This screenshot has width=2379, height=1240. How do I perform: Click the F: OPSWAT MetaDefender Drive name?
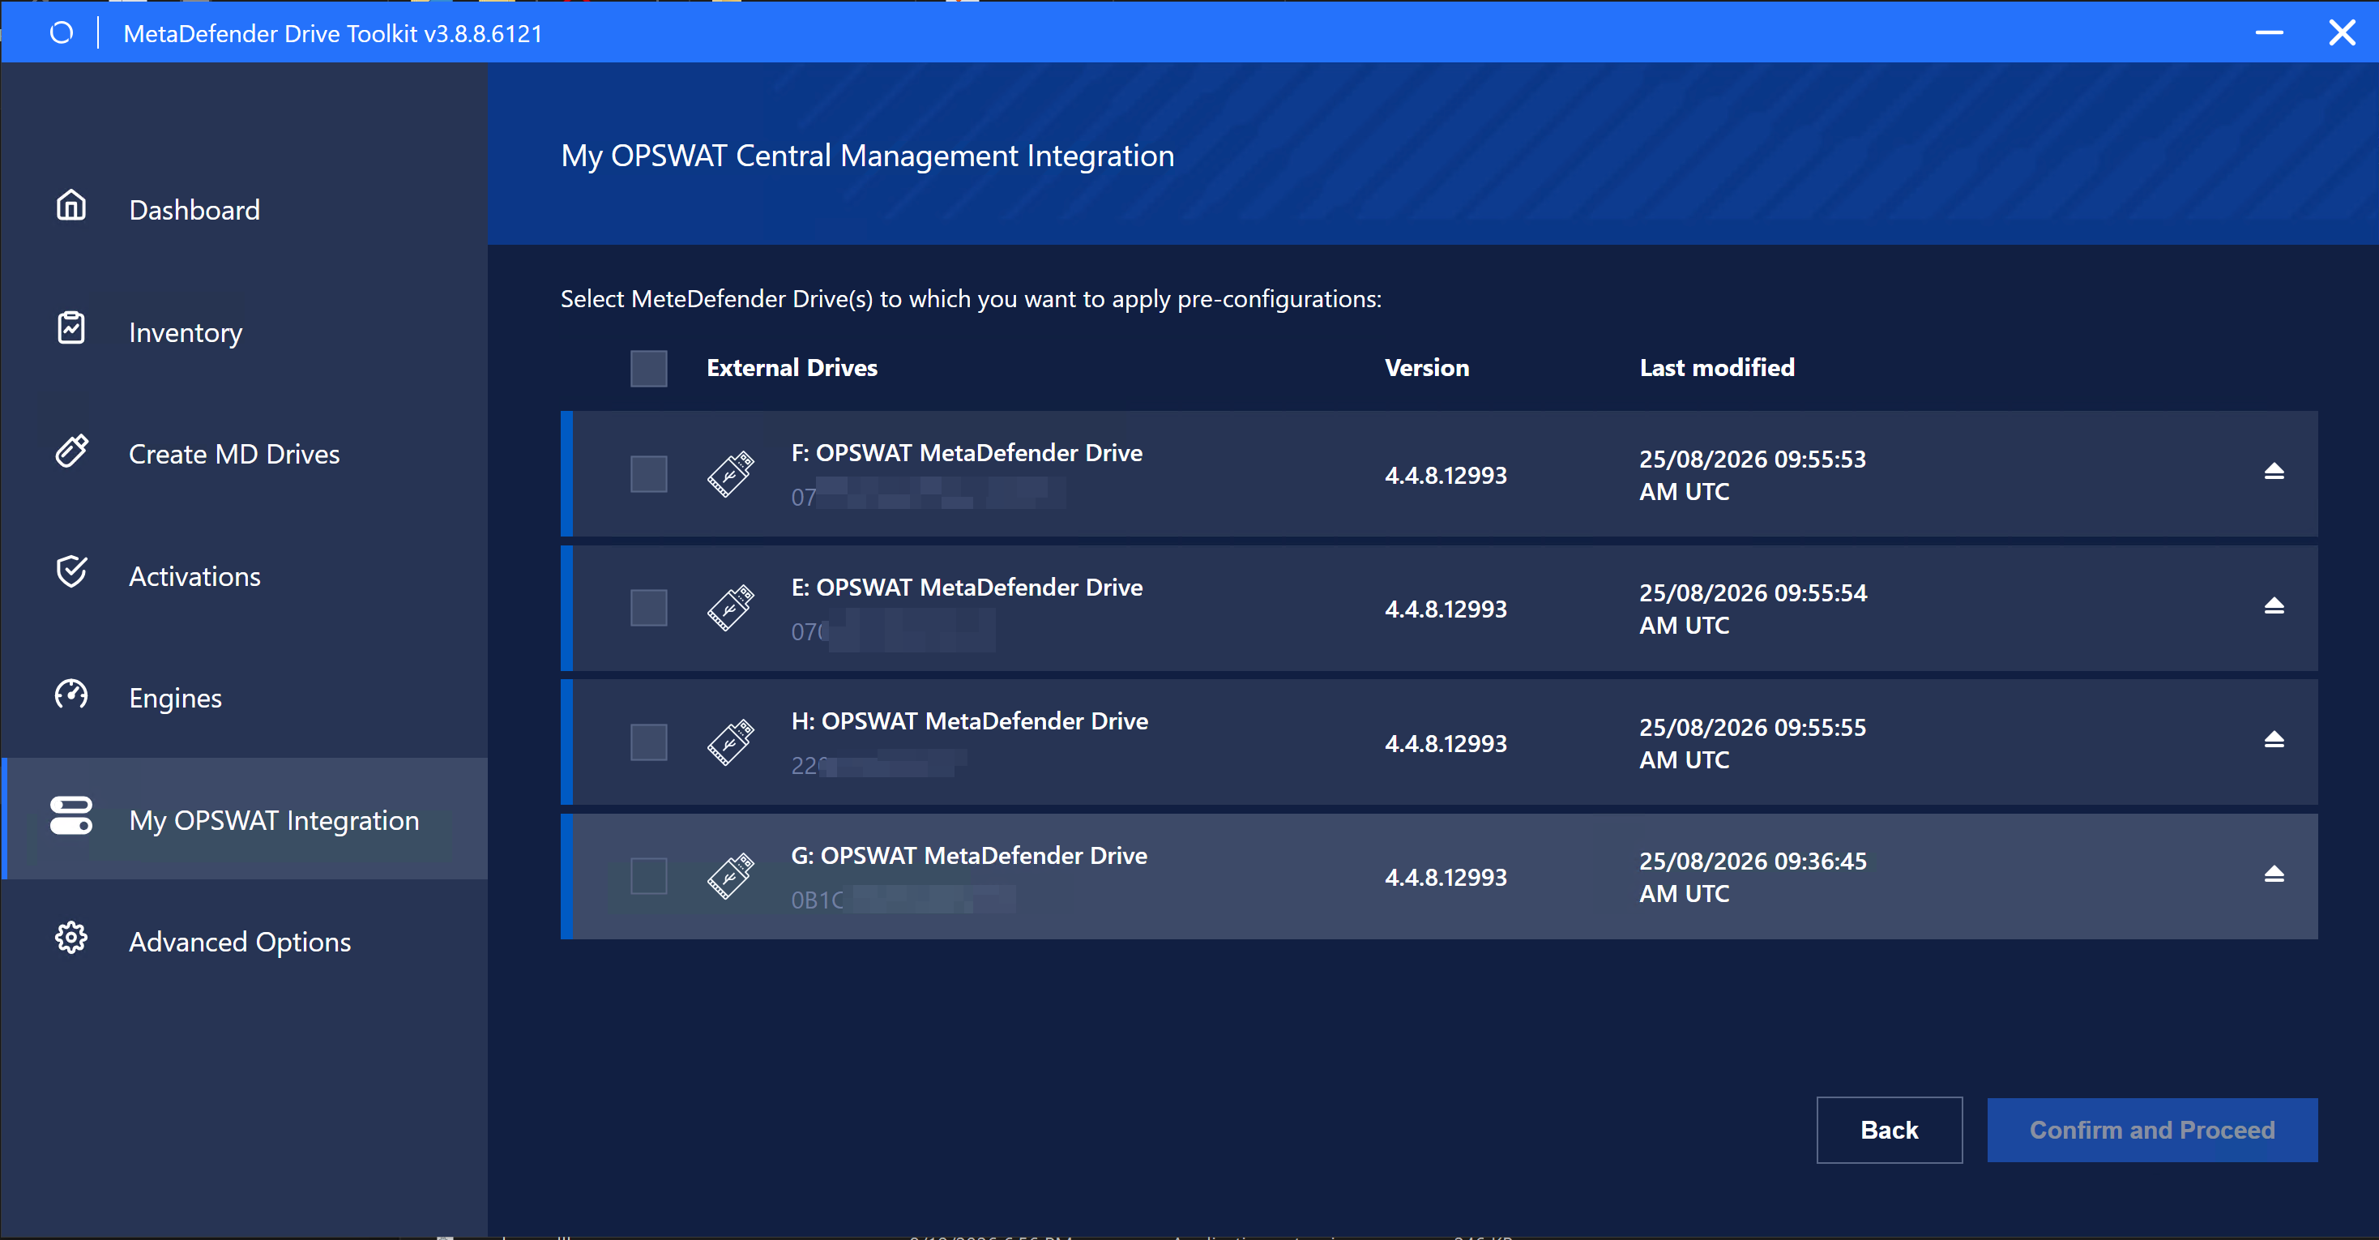(967, 453)
